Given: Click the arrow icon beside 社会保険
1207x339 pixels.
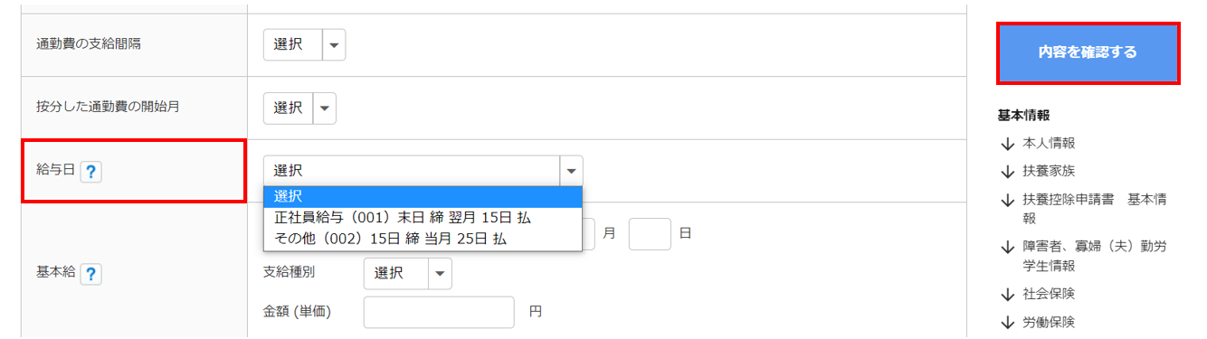Looking at the screenshot, I should 1006,294.
